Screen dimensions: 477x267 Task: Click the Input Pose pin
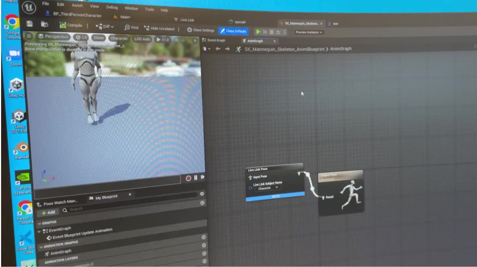(x=250, y=178)
